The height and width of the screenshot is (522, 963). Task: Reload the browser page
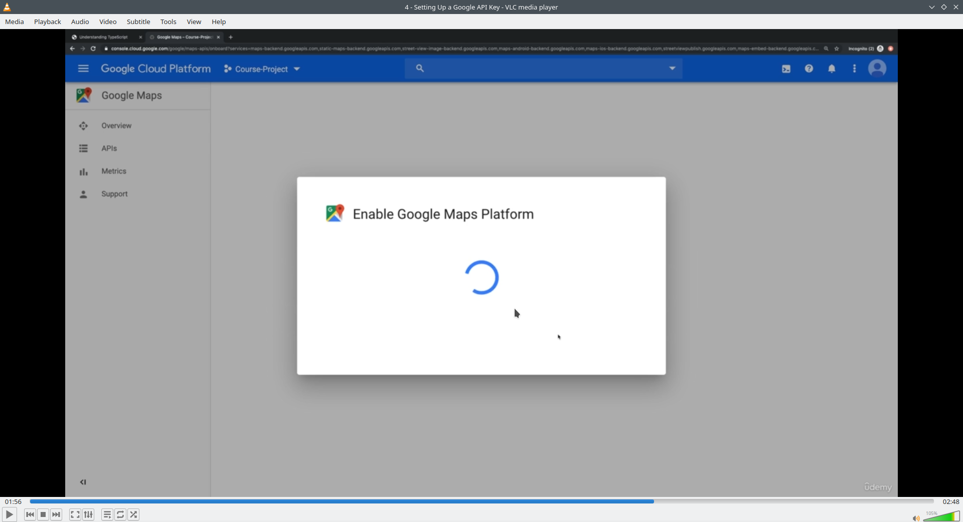pos(93,49)
